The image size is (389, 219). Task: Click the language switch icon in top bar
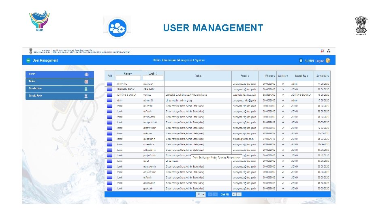tap(322, 51)
